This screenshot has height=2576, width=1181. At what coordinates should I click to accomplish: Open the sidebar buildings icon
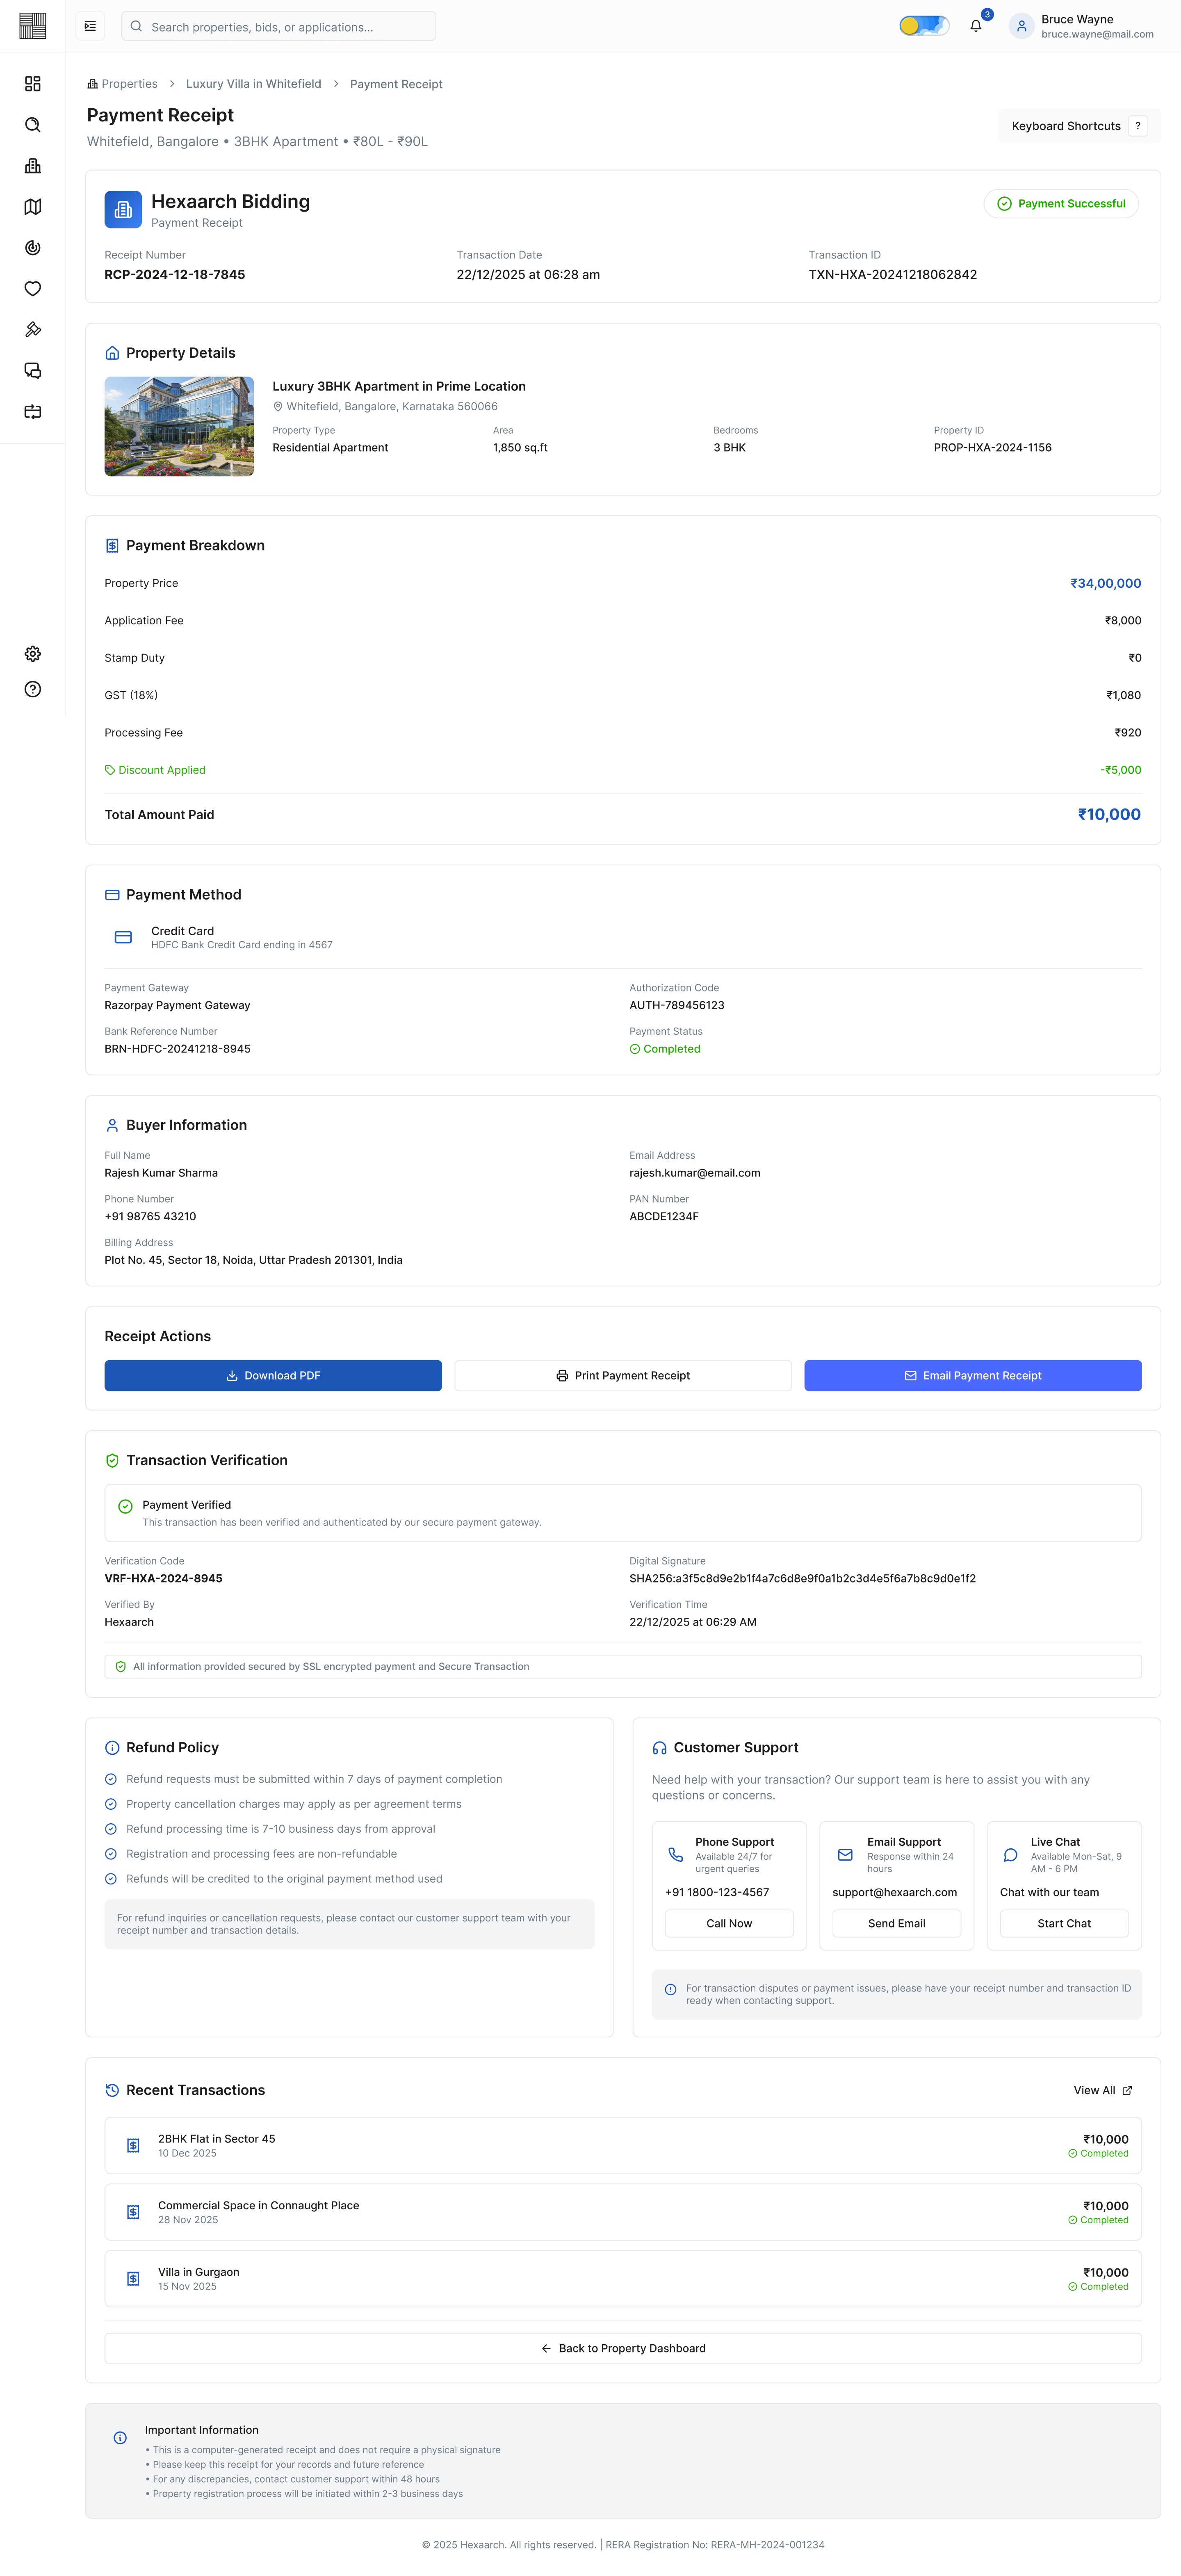(33, 166)
